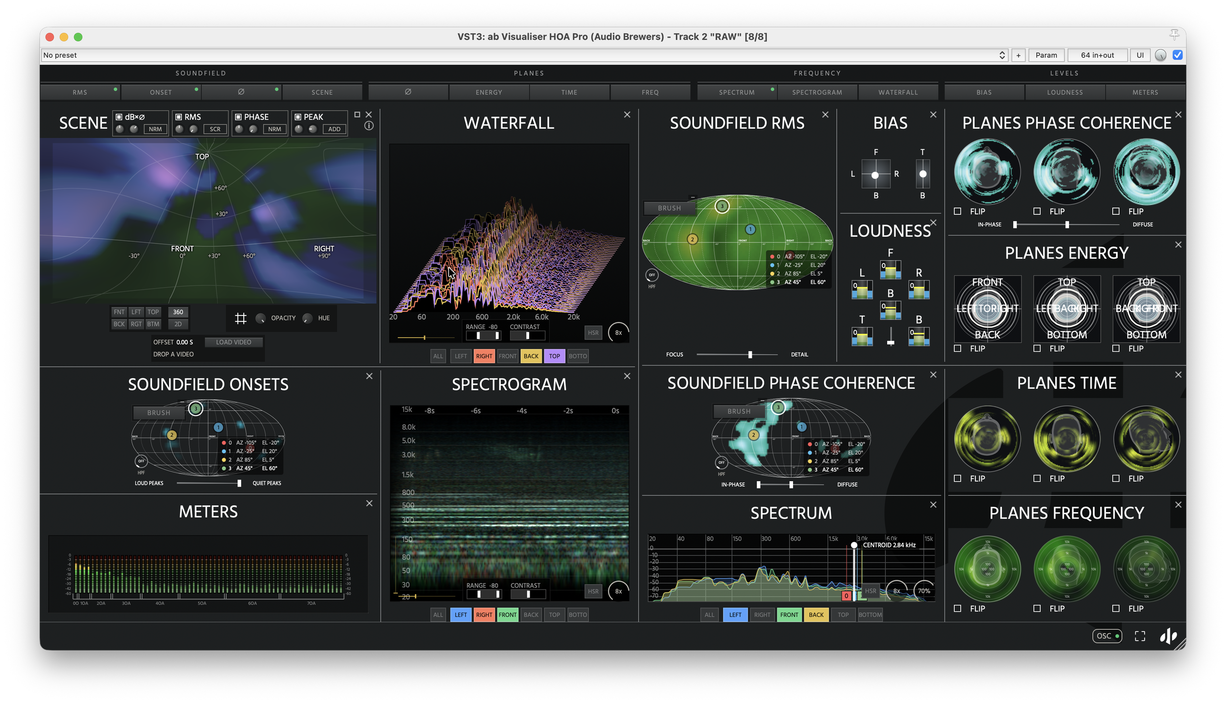Click BRUSH button in Soundfield RMS
This screenshot has width=1226, height=703.
(669, 208)
